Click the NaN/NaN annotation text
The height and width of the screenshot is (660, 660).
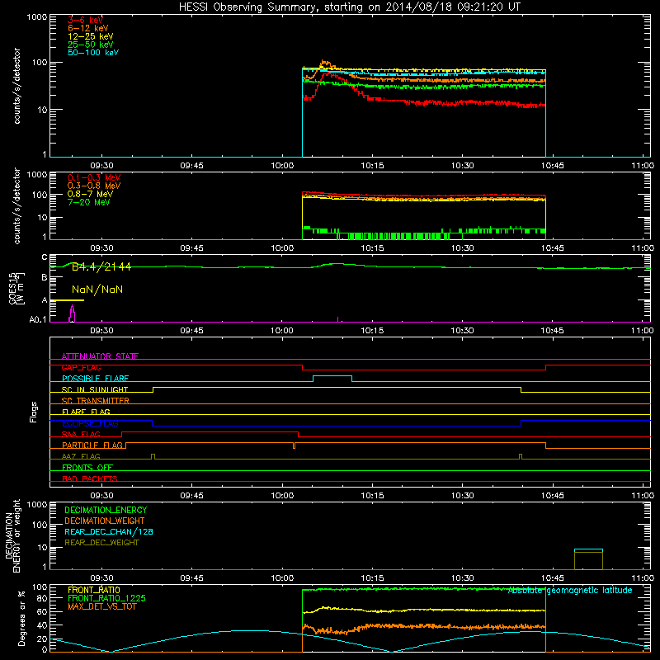click(97, 290)
